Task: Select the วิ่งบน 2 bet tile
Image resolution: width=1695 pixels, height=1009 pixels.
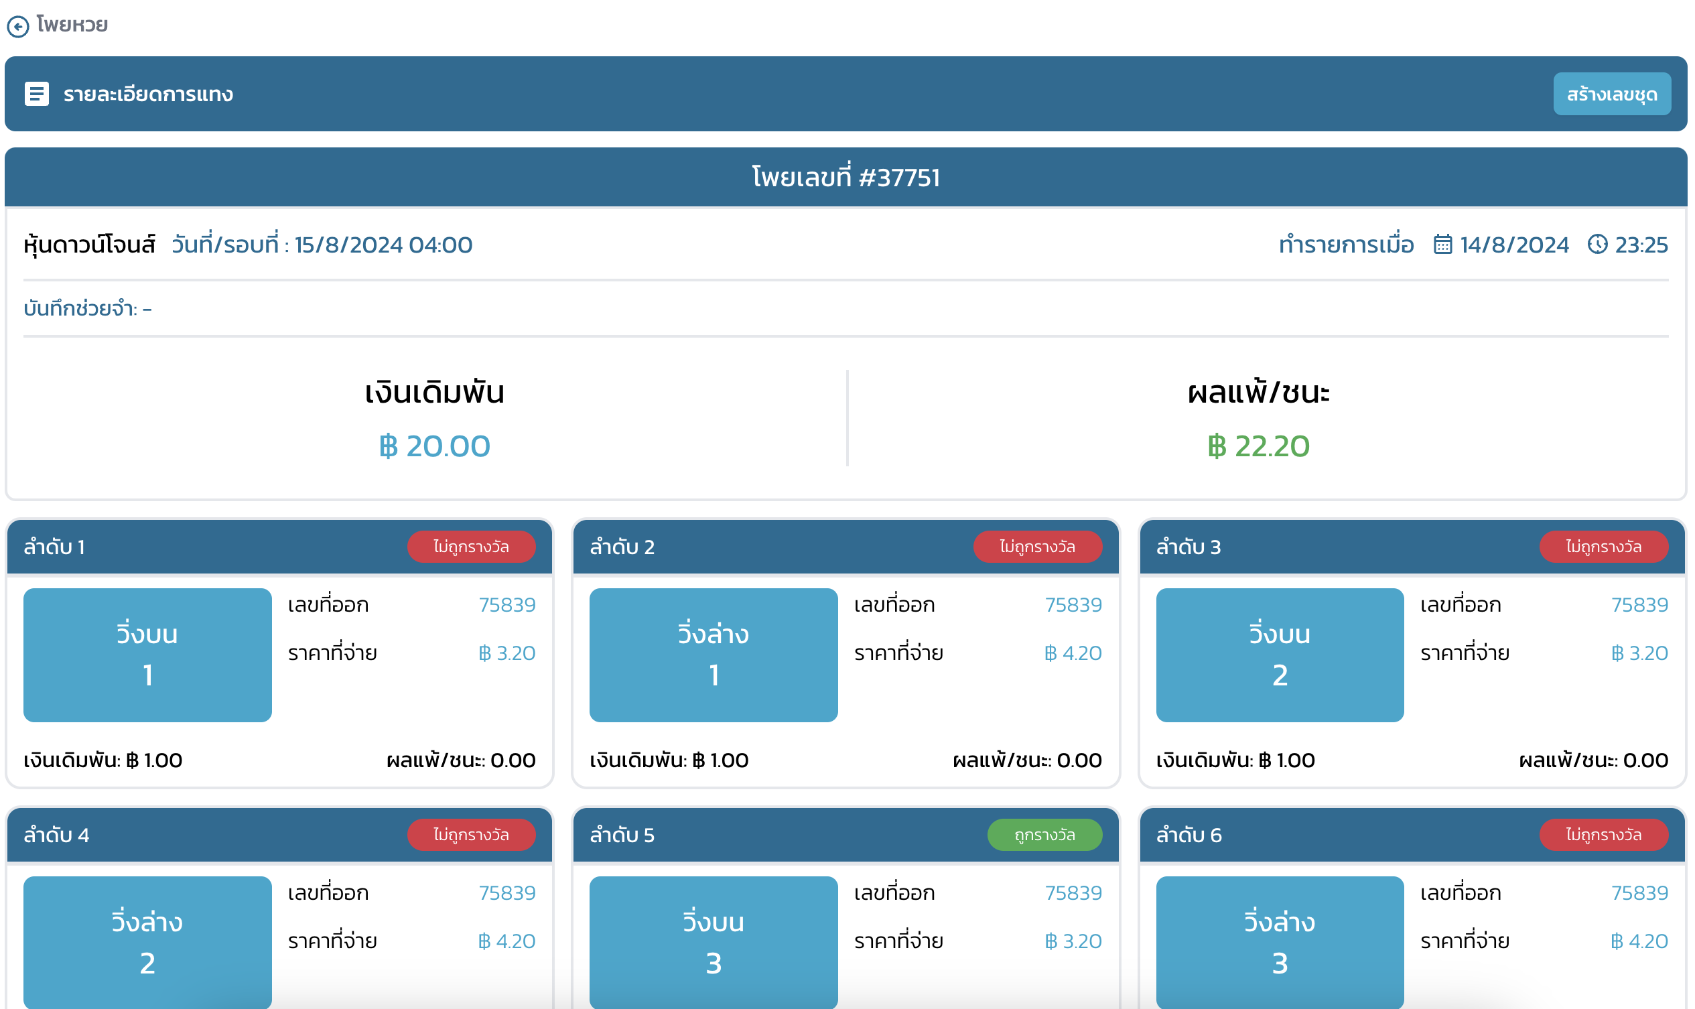Action: click(x=1280, y=654)
